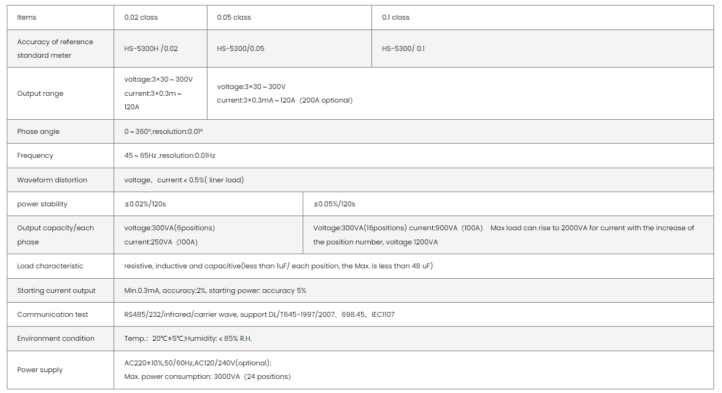Screen dimensions: 722x393
Task: Click the "HS-5300/ 0.1" model cell
Action: (x=403, y=49)
